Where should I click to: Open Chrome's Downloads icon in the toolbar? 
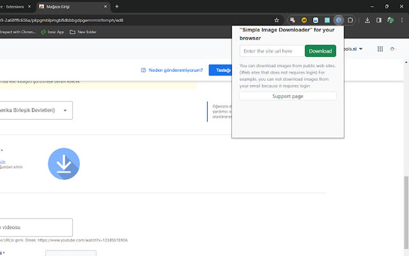click(x=367, y=20)
